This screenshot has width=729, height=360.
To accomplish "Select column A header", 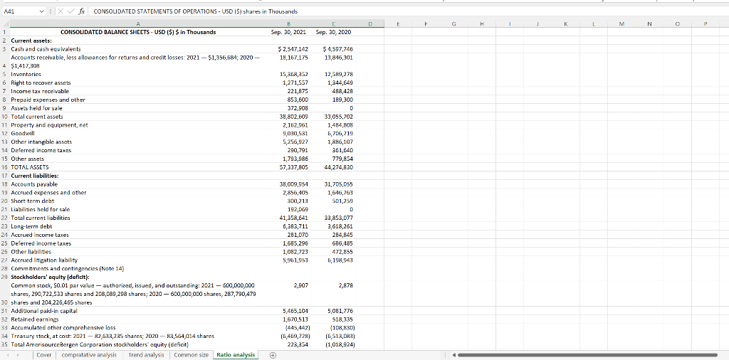I will pos(137,23).
